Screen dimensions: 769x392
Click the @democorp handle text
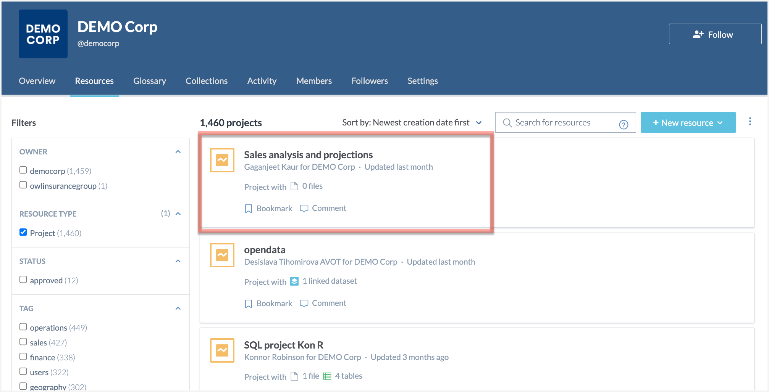(98, 43)
